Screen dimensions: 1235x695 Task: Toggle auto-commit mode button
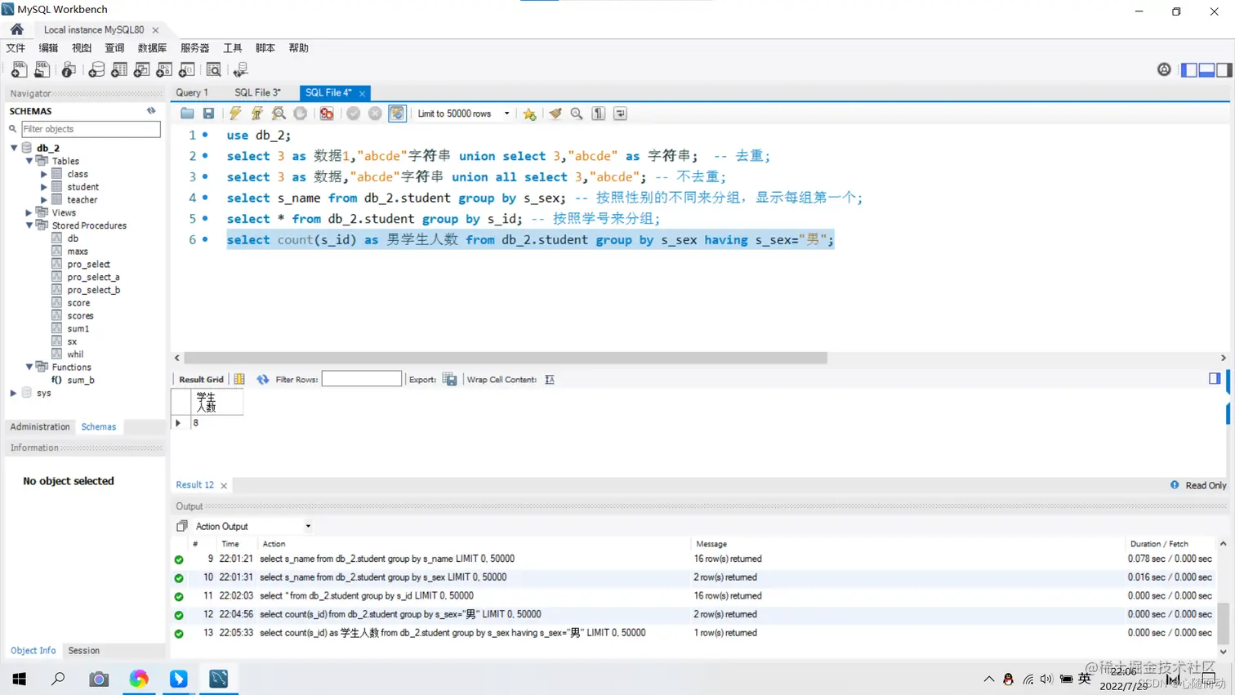397,114
